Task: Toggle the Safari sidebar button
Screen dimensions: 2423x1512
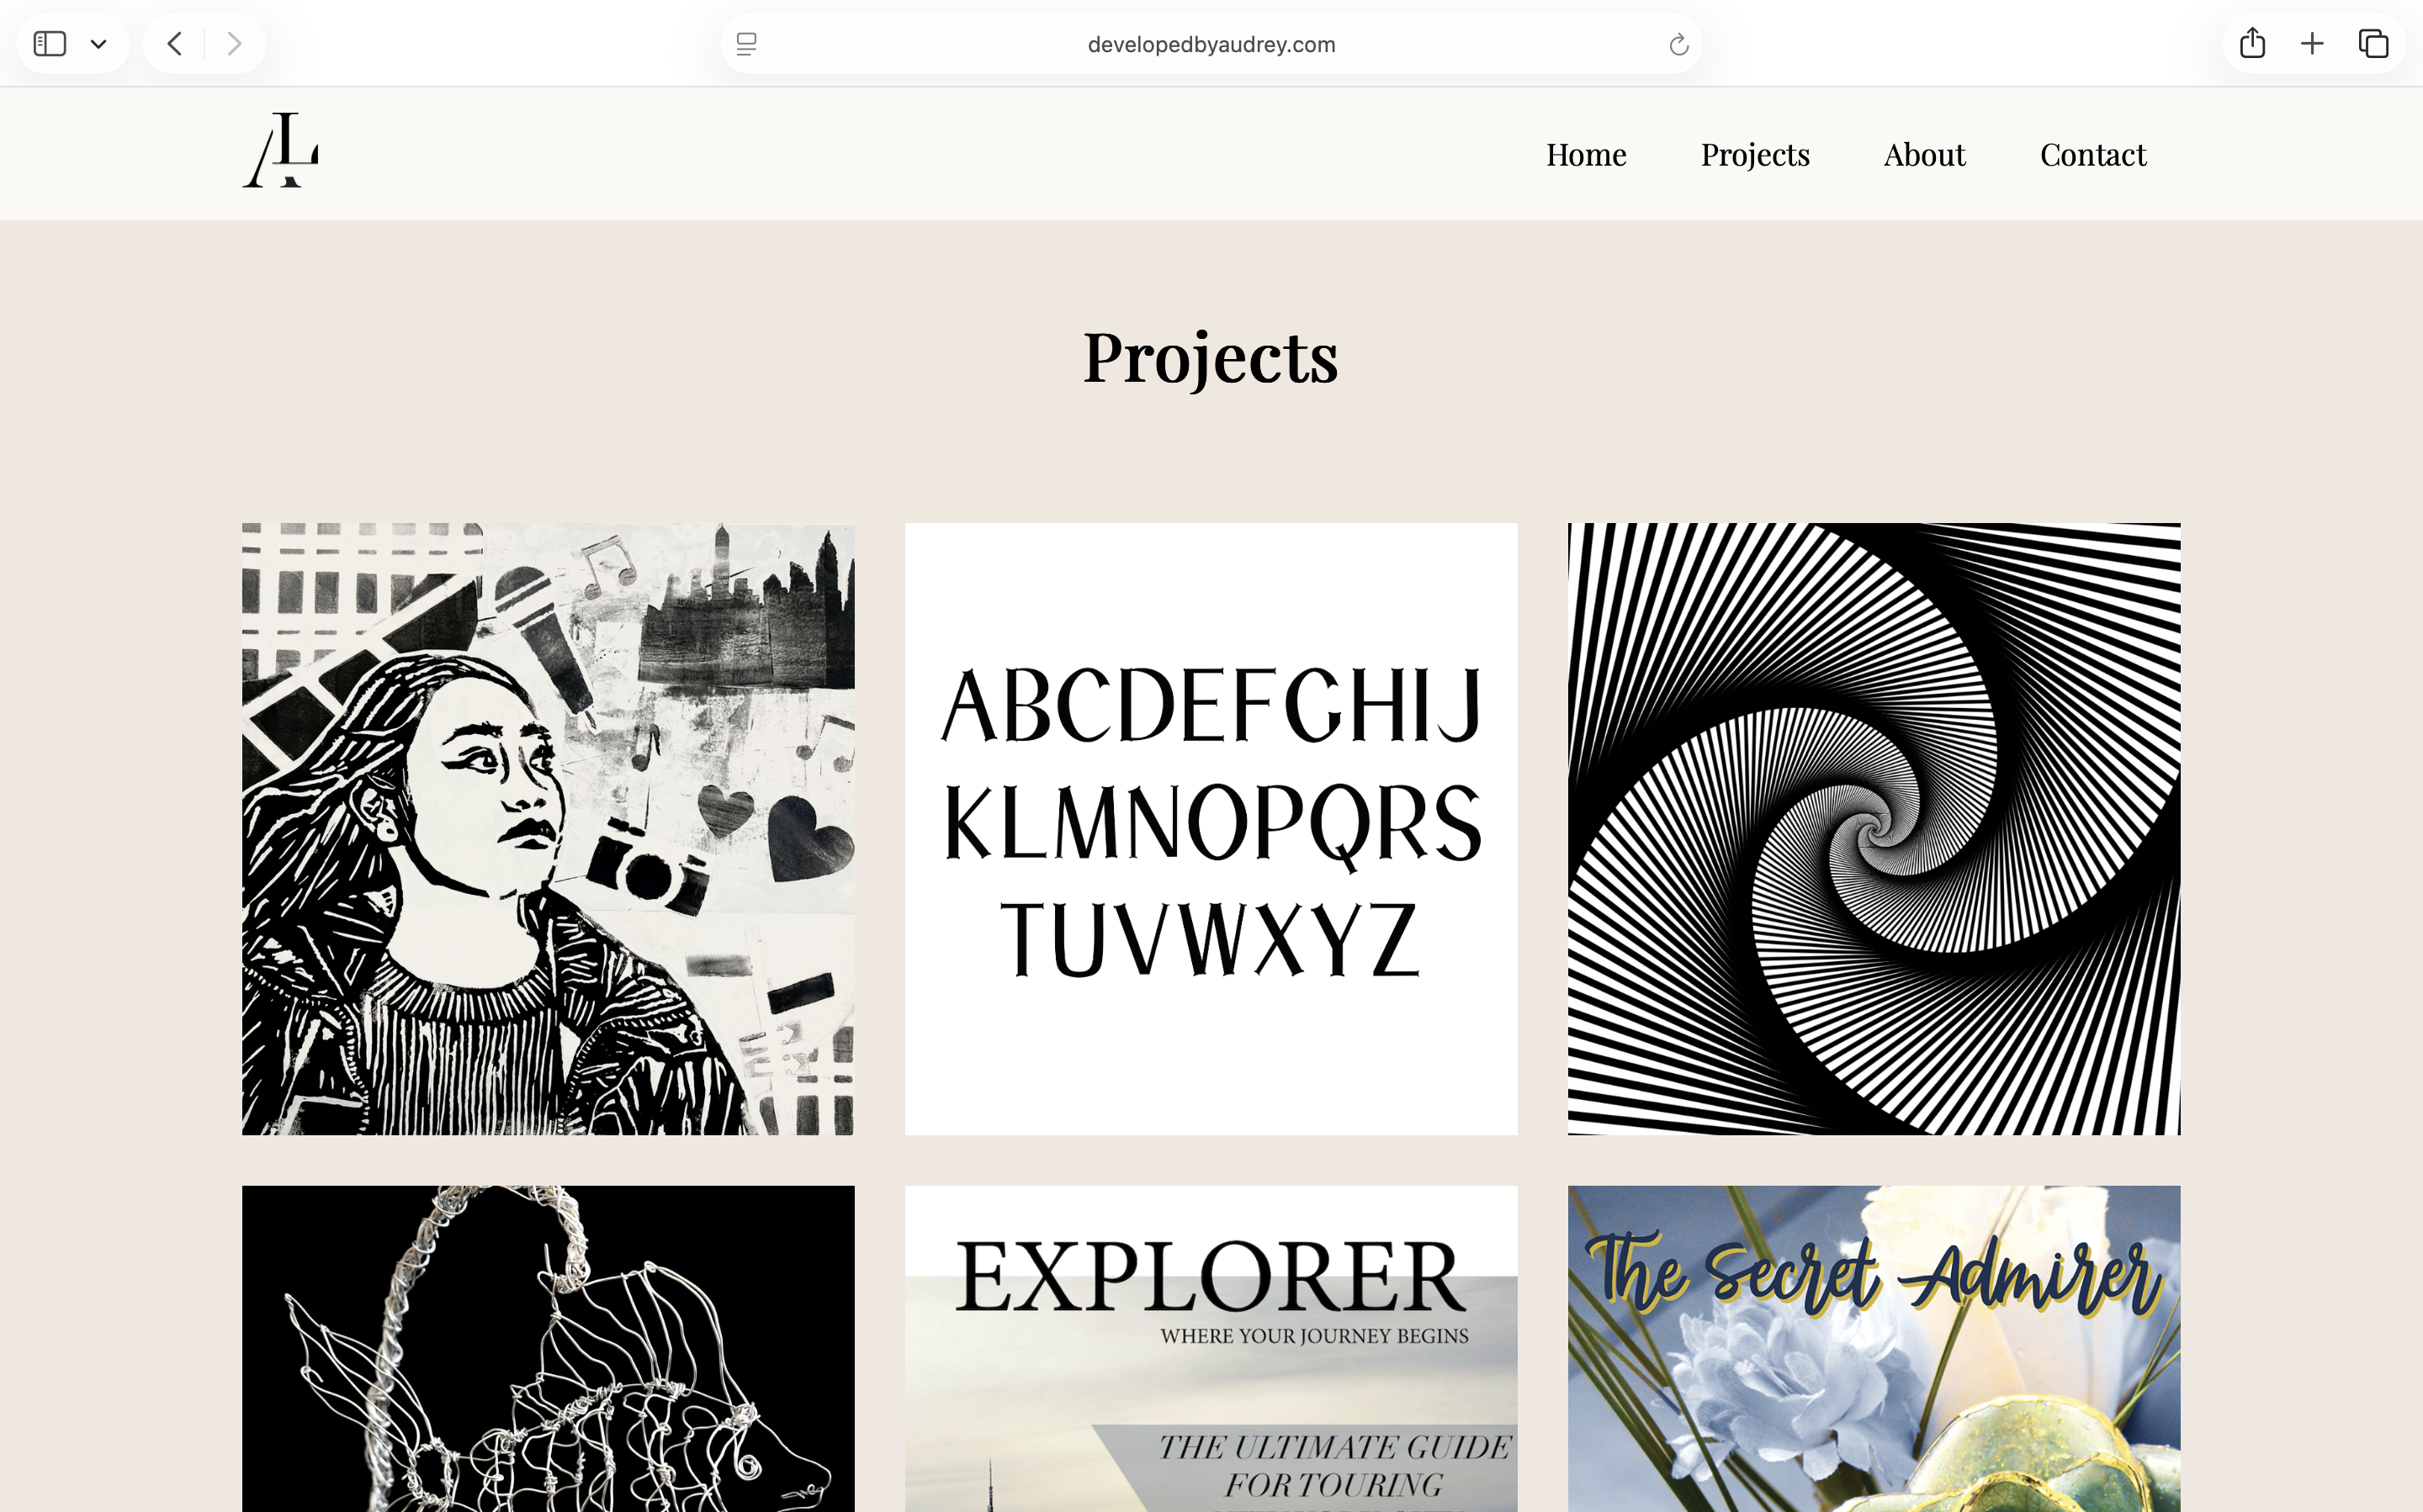Action: [50, 44]
